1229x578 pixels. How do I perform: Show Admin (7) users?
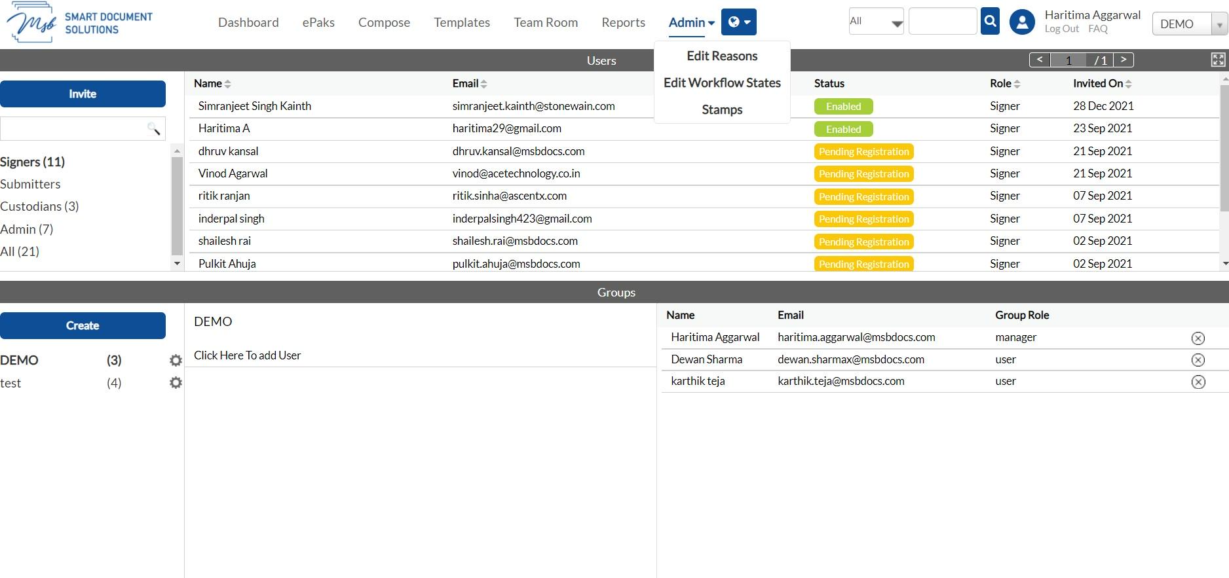[x=27, y=229]
